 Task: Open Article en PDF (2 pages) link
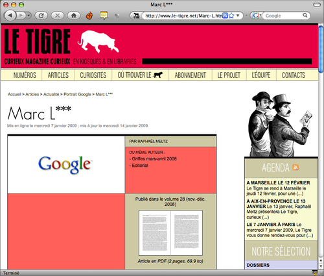170,261
